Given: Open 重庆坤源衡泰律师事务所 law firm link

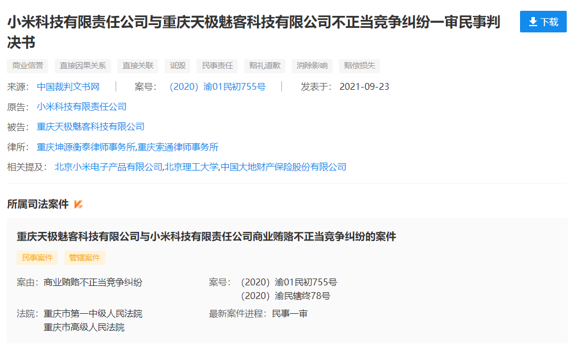Looking at the screenshot, I should point(86,147).
